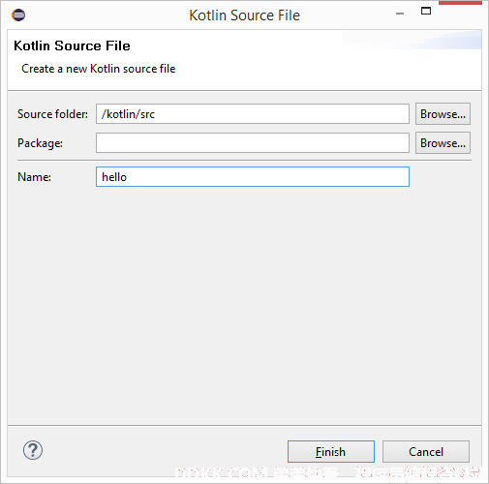Minimize the Kotlin Source File dialog

pyautogui.click(x=400, y=14)
